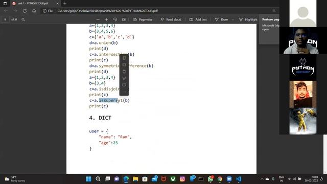Refresh the PDF page in the browser
This screenshot has width=327, height=184.
(x=25, y=11)
